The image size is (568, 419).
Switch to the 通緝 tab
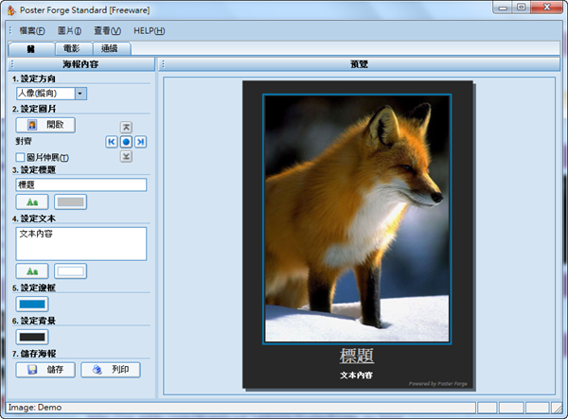tap(110, 47)
